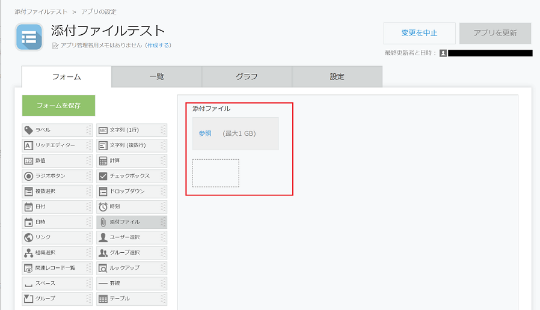The height and width of the screenshot is (310, 540).
Task: Click the 参照 browse link
Action: point(205,133)
